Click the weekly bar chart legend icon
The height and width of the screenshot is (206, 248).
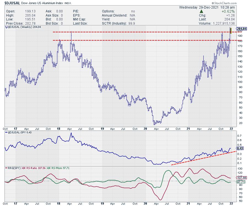click(x=6, y=27)
